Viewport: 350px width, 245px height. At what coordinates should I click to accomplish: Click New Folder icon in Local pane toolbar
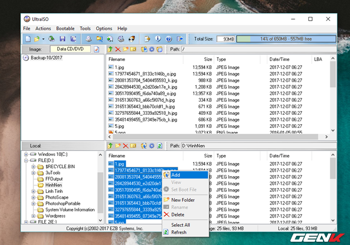(x=118, y=145)
